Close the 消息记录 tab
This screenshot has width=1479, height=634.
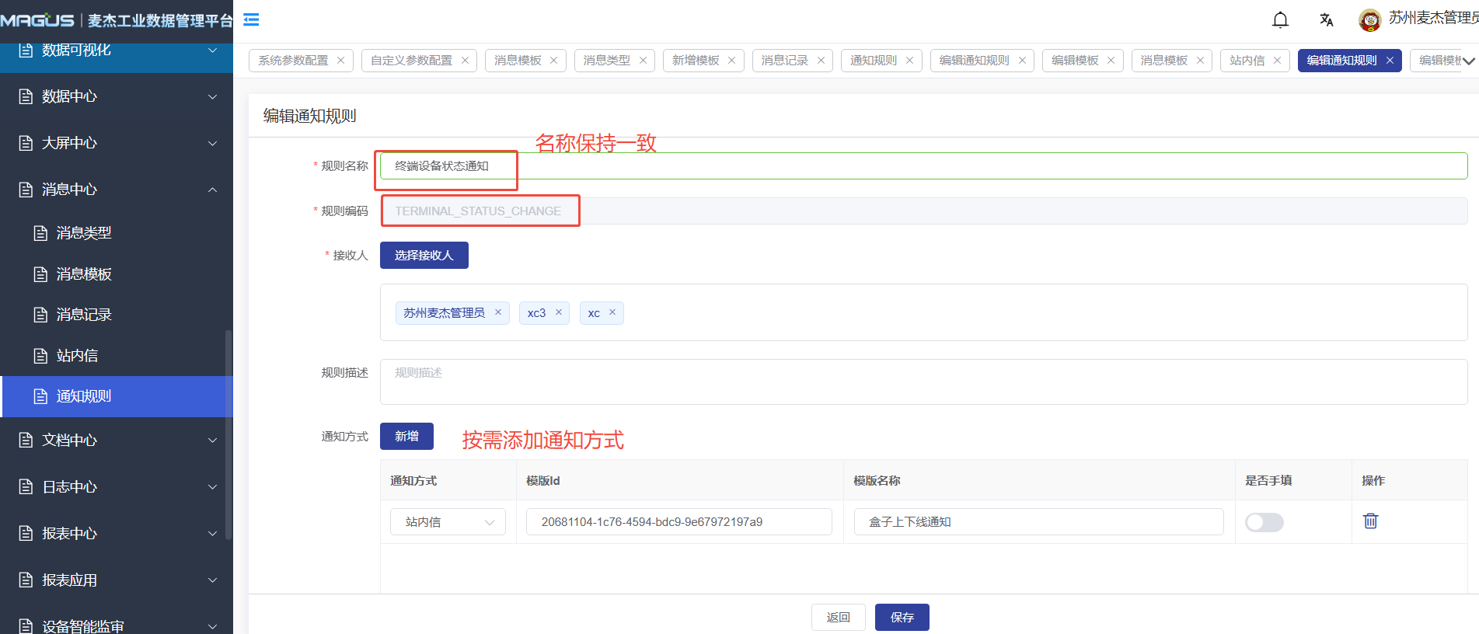click(x=821, y=61)
